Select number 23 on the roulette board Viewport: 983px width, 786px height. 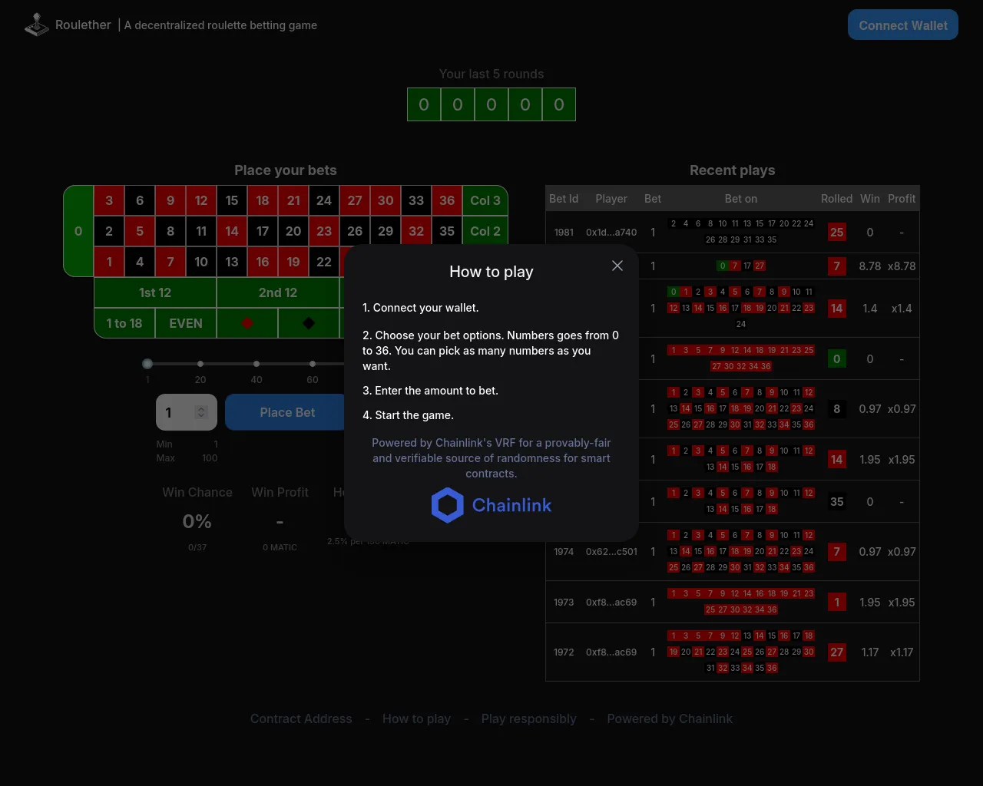pyautogui.click(x=324, y=231)
